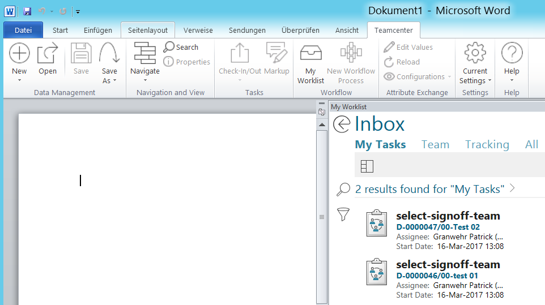Click the Search magnifier in Navigation group
Viewport: 545px width, 305px height.
tap(169, 47)
